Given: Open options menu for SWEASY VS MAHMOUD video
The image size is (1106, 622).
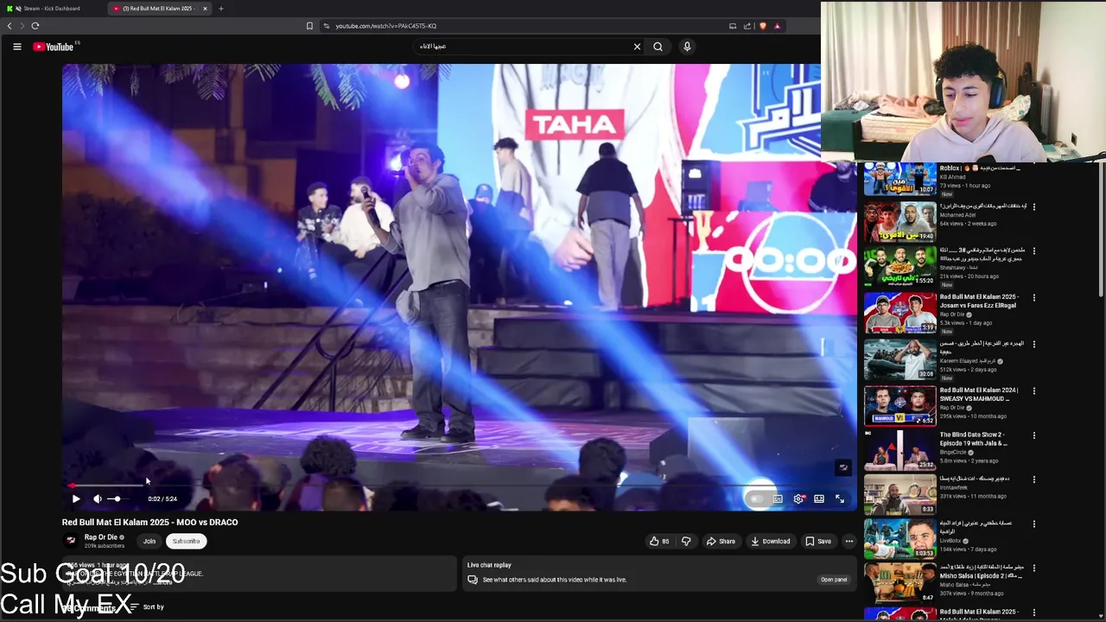Looking at the screenshot, I should coord(1034,390).
